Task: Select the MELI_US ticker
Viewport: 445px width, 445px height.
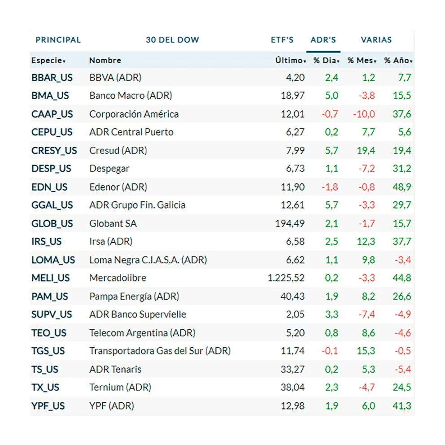Action: click(x=51, y=278)
